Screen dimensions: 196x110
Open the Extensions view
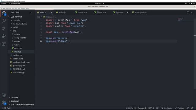tap(4, 44)
